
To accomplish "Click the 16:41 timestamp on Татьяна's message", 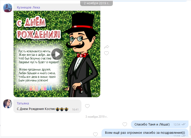I will click(x=75, y=109).
